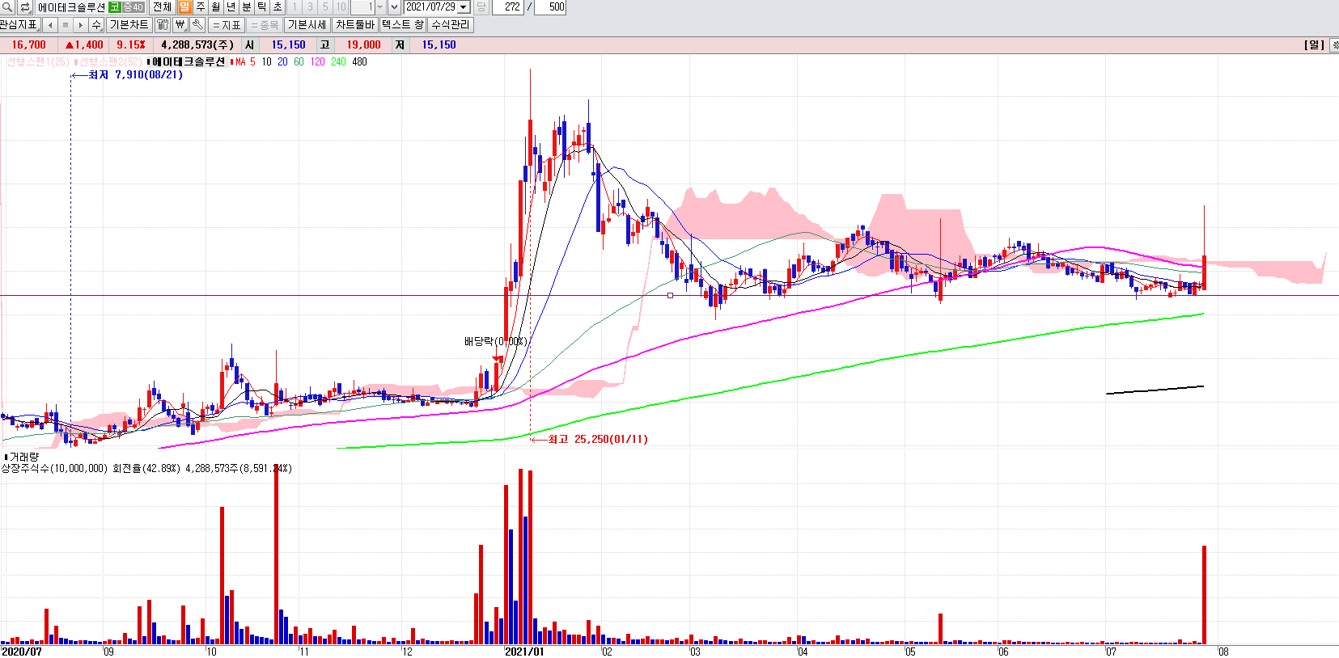This screenshot has width=1339, height=658.
Task: Switch chart to tick 틱 period
Action: pyautogui.click(x=262, y=7)
